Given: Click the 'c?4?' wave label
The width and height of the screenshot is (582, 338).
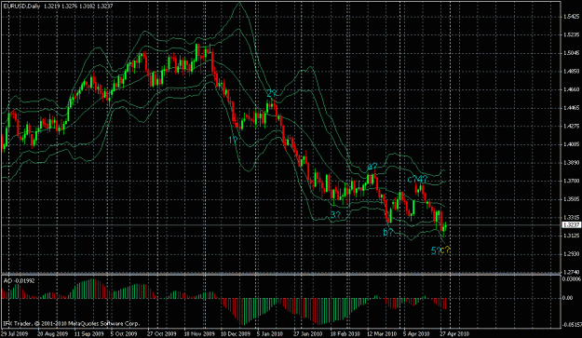Looking at the screenshot, I should click(x=417, y=179).
